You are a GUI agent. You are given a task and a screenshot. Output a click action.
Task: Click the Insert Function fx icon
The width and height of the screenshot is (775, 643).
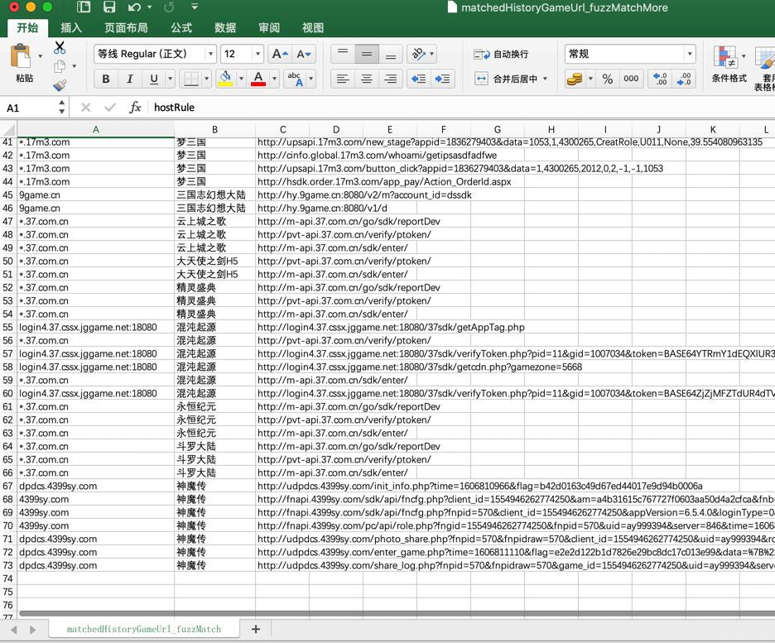[x=135, y=108]
